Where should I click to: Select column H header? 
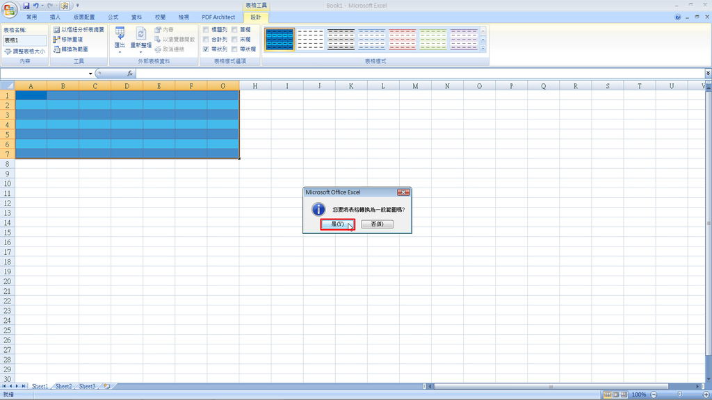(255, 85)
